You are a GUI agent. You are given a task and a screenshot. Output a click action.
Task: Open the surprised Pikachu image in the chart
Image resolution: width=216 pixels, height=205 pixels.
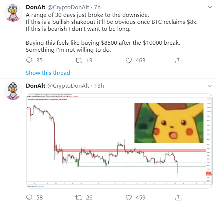[x=169, y=123]
